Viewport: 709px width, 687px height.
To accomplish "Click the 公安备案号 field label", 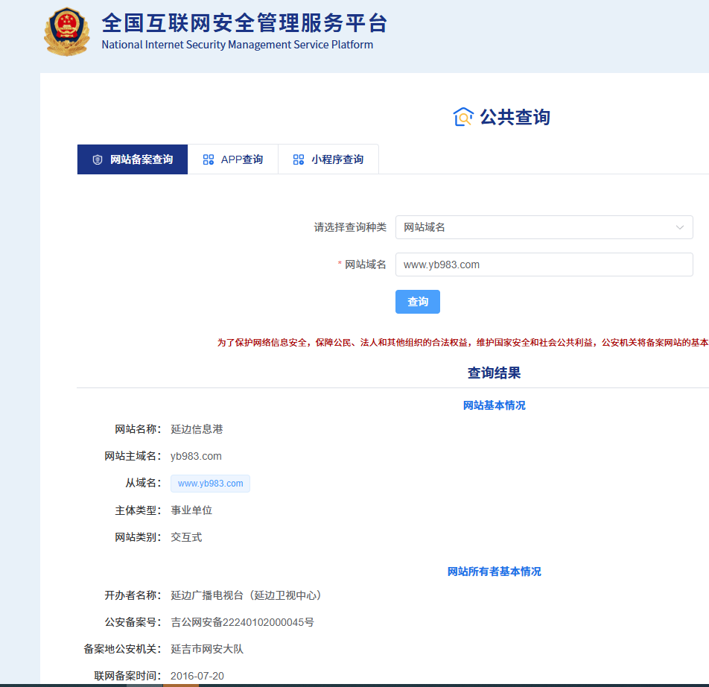I will click(133, 622).
